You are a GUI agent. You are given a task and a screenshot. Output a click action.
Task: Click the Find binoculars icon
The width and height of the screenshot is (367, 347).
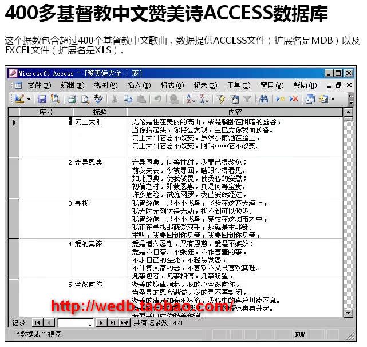point(264,99)
